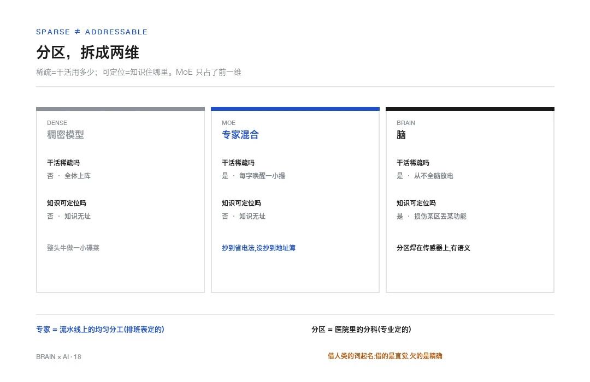Click the gray note 整头牛做一小碟菜
Image resolution: width=590 pixels, height=382 pixels.
click(x=73, y=248)
